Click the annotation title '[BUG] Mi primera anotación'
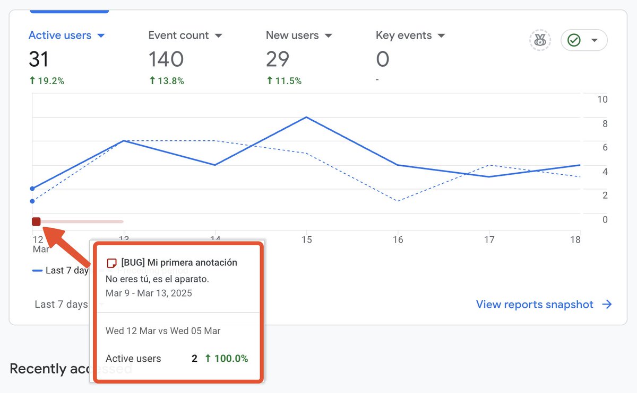 click(179, 263)
